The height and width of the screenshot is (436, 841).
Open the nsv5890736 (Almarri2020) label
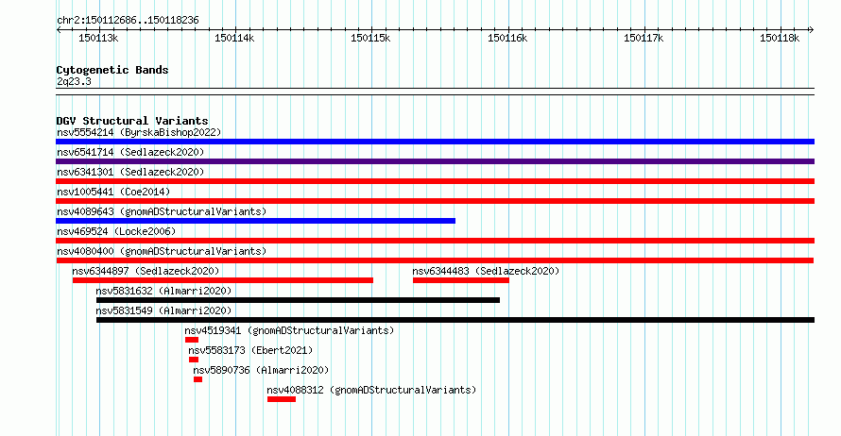click(261, 370)
